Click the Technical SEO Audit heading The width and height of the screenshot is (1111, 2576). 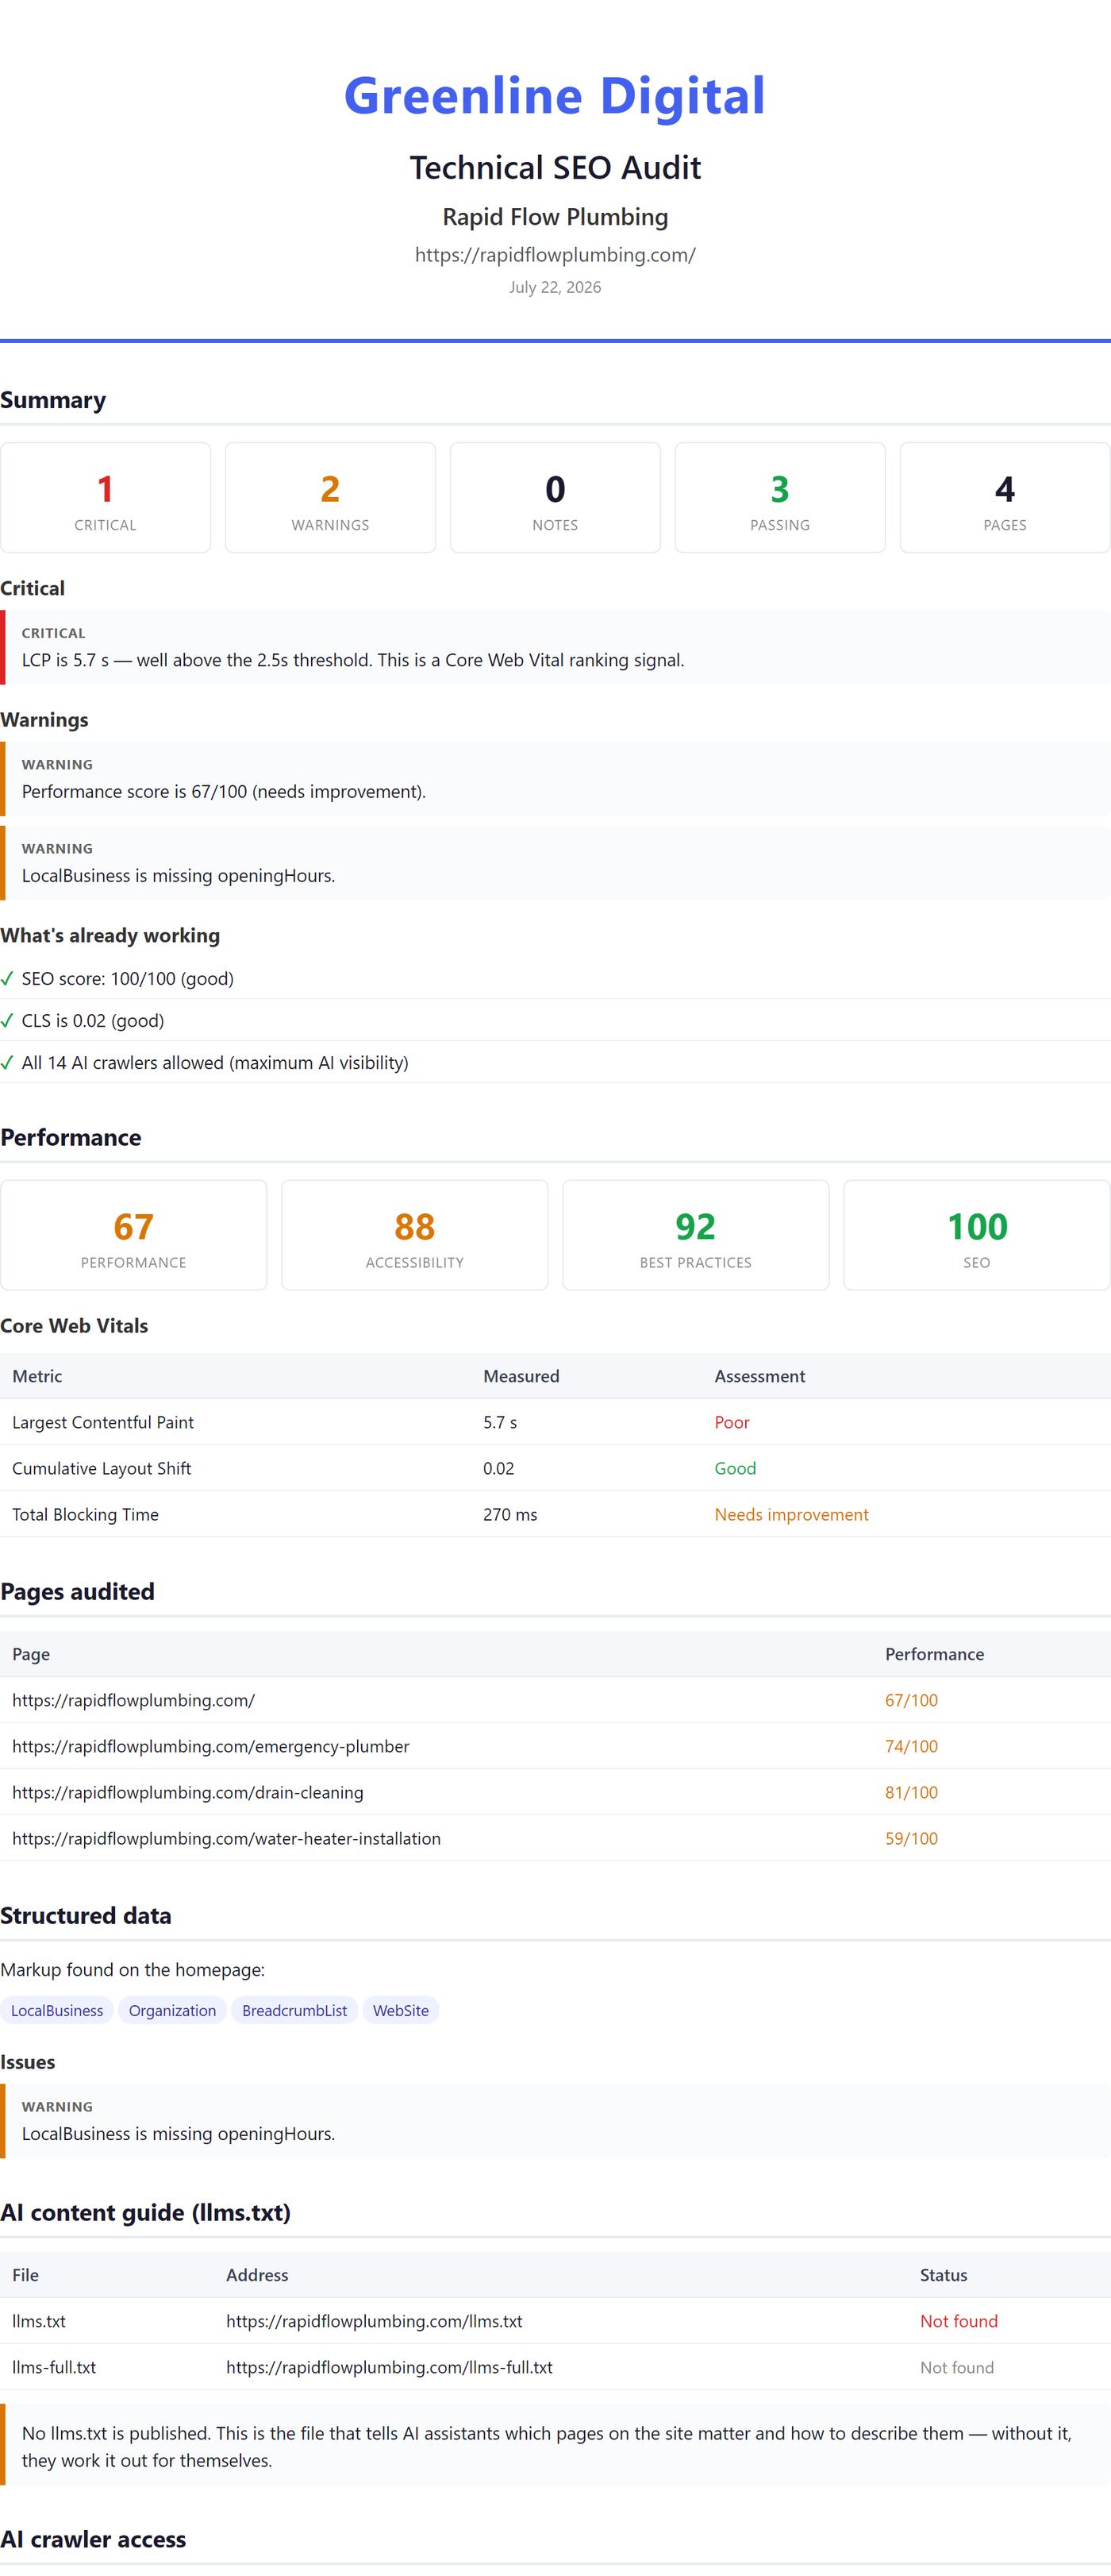[555, 167]
